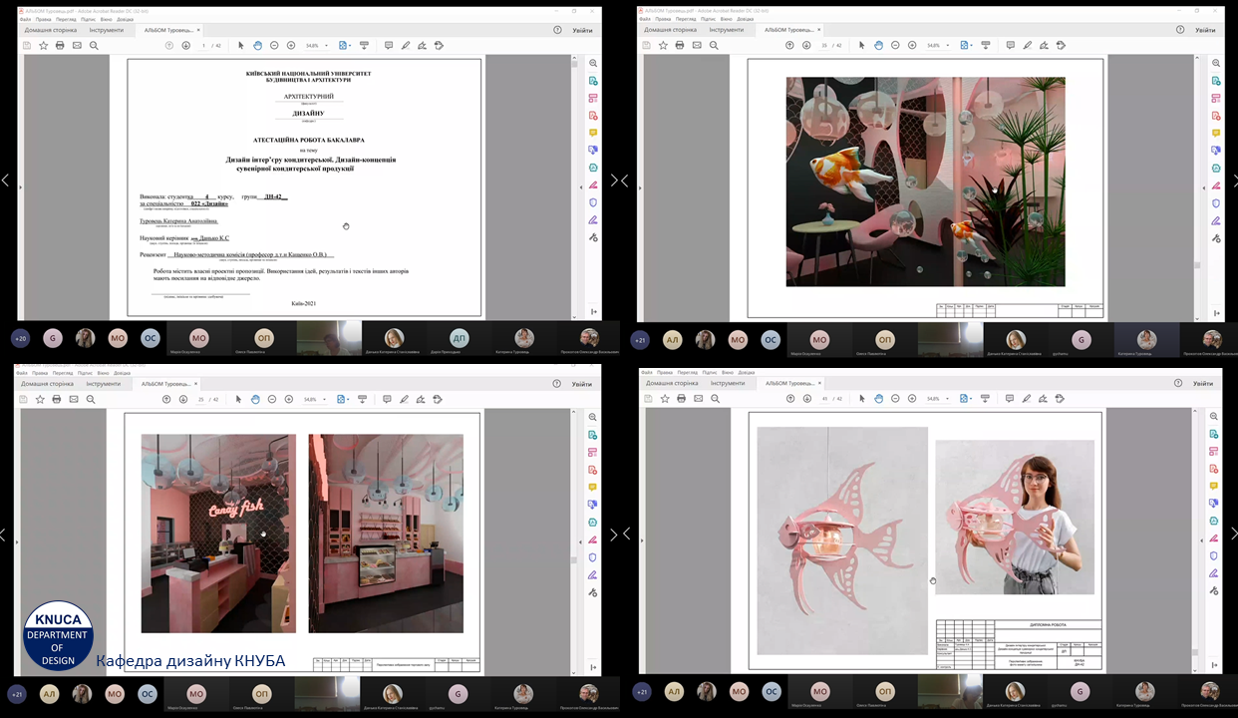Screen dimensions: 1238x718
Task: Click page number field showing 1 of 42
Action: click(x=203, y=45)
